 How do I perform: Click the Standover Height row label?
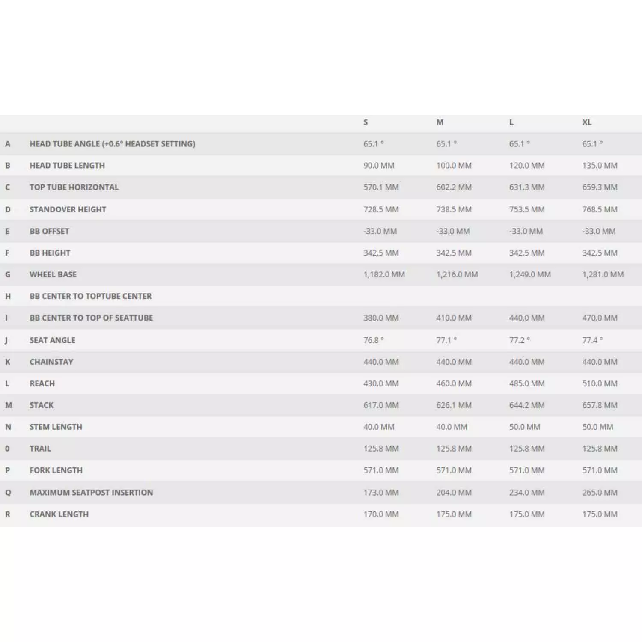coord(68,209)
